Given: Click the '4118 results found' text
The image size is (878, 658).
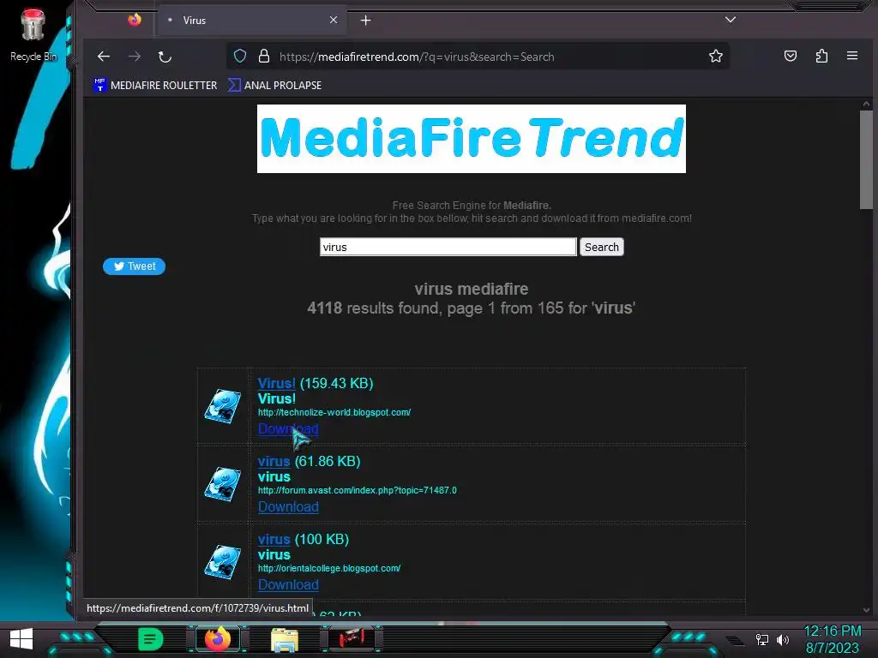Looking at the screenshot, I should point(373,308).
